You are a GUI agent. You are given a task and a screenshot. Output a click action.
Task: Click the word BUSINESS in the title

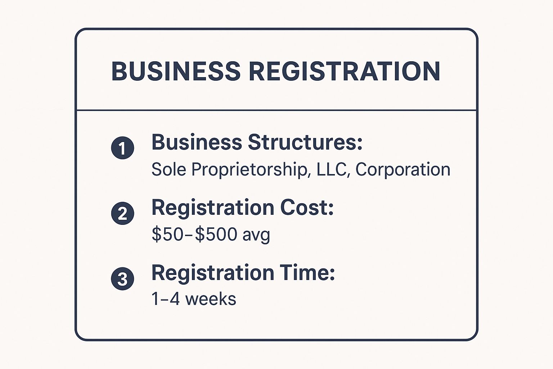(x=176, y=71)
